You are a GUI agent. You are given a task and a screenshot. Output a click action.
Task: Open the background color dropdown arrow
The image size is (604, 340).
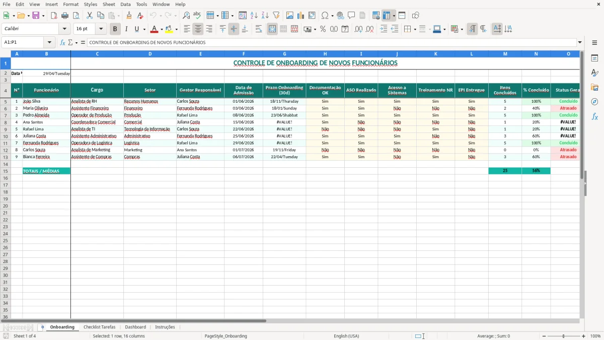(176, 29)
